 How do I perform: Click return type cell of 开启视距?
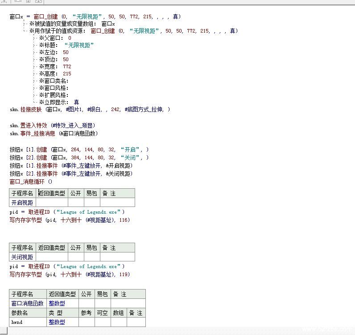coord(52,203)
